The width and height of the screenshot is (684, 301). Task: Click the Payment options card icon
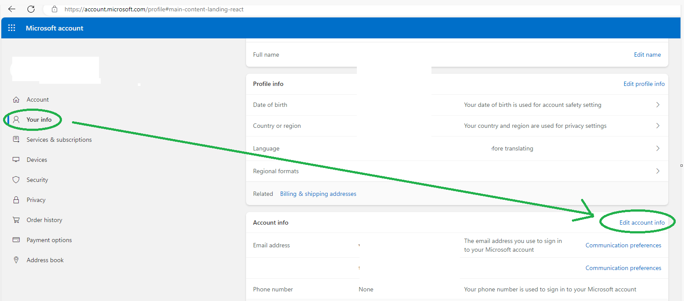tap(16, 240)
